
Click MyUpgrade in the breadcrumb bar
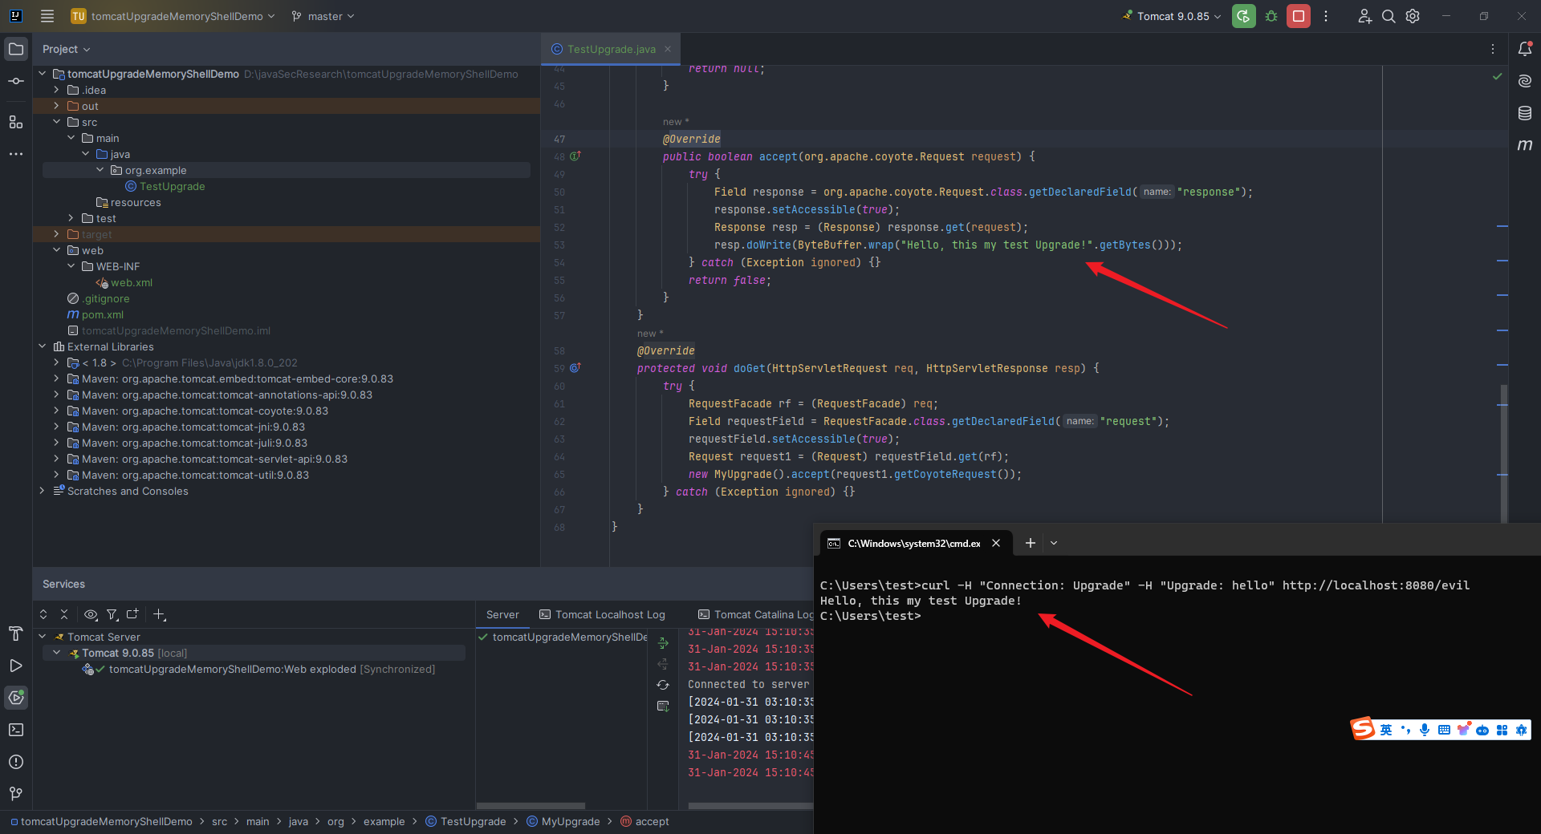(563, 821)
